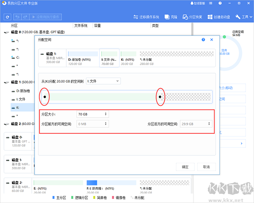Click the 文件系统 column header

point(81,25)
